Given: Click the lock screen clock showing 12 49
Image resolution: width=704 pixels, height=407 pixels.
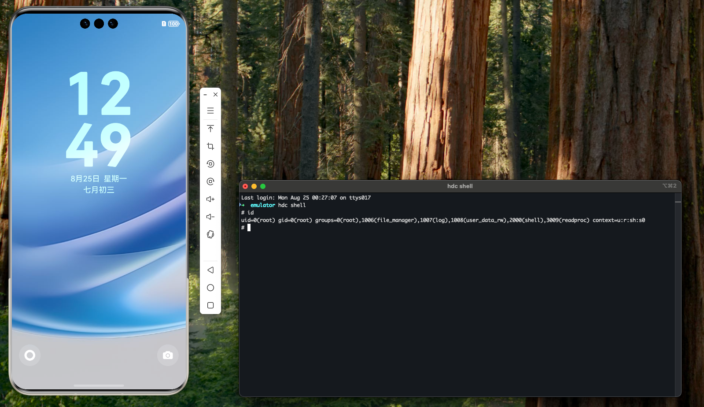Looking at the screenshot, I should (99, 119).
